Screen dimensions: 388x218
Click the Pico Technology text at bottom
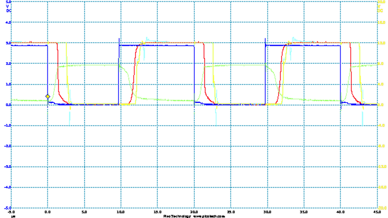tap(177, 216)
